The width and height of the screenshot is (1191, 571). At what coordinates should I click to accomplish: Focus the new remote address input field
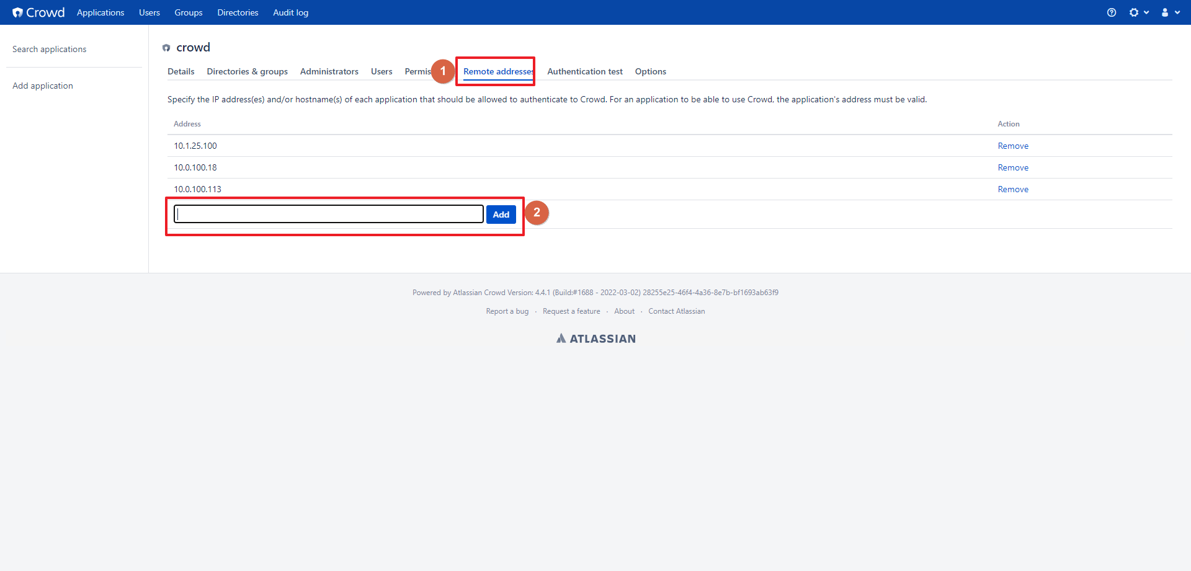328,215
